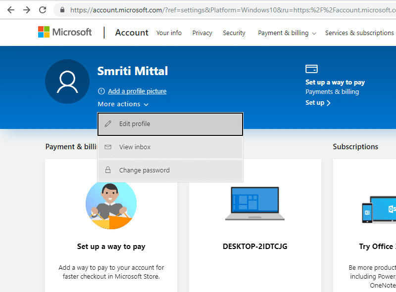Click the Microsoft logo
Screen dimensions: 396x292
click(65, 33)
